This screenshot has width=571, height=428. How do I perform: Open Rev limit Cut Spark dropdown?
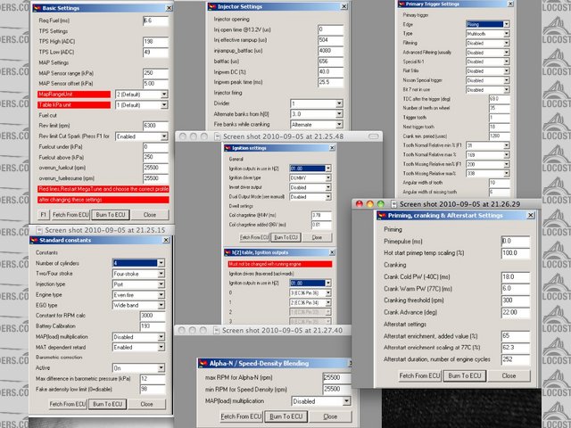[164, 136]
